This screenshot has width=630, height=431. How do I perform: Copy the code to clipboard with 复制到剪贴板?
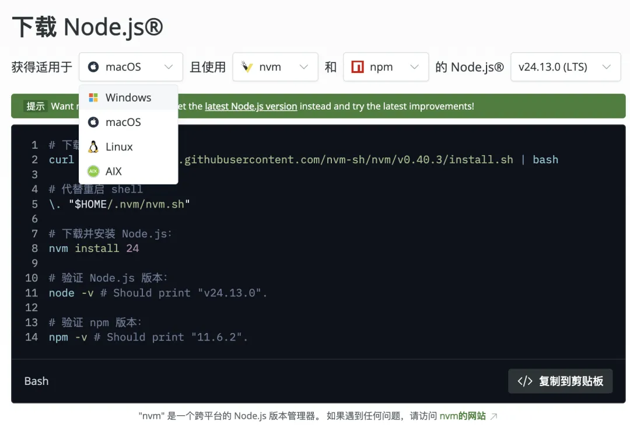561,381
